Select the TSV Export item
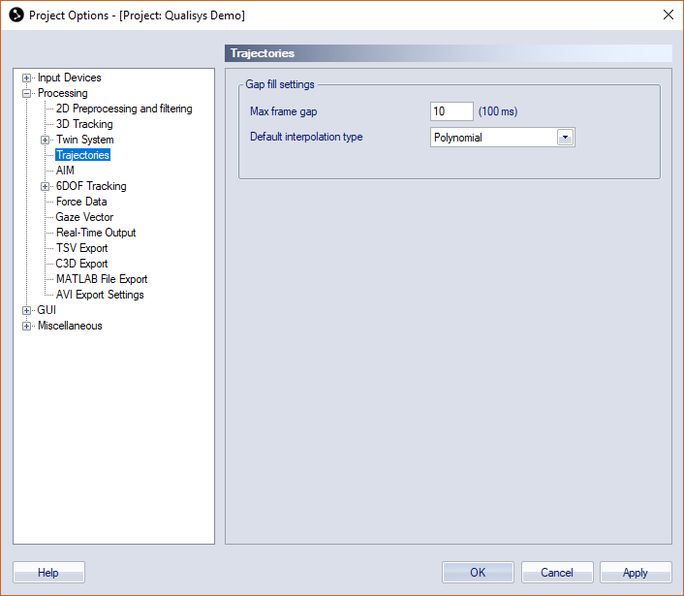This screenshot has width=684, height=596. [x=81, y=248]
